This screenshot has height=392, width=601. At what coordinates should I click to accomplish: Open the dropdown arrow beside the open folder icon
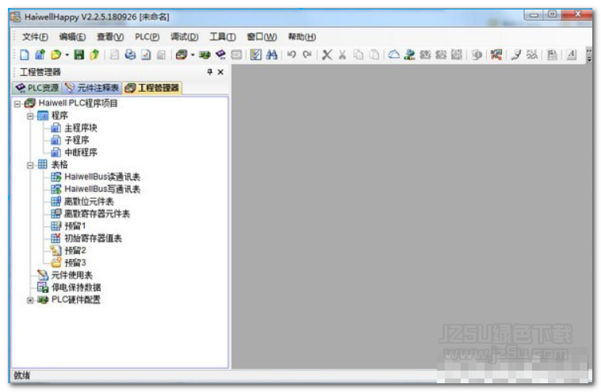(x=67, y=55)
